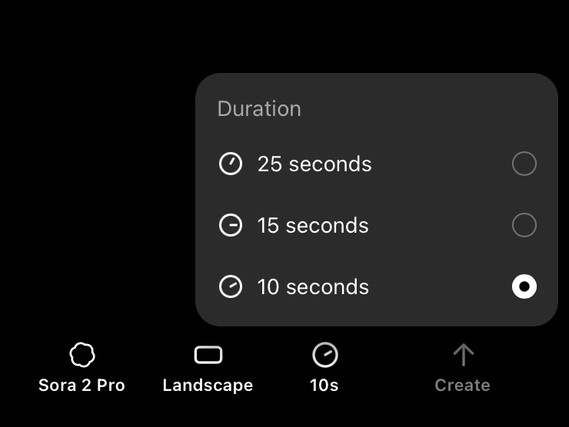Select the 15 seconds radio button
Viewport: 569px width, 427px height.
[524, 225]
